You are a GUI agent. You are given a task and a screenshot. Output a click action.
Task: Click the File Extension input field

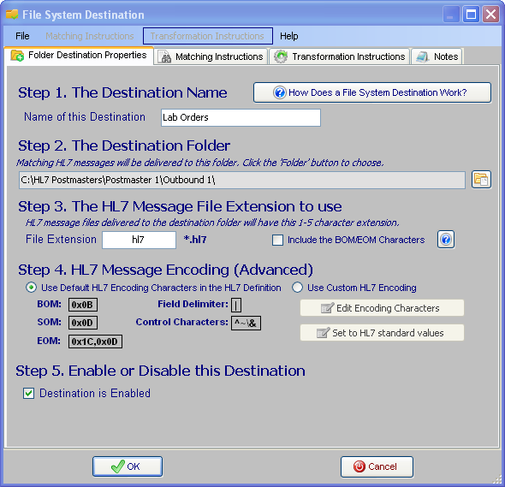tap(140, 240)
